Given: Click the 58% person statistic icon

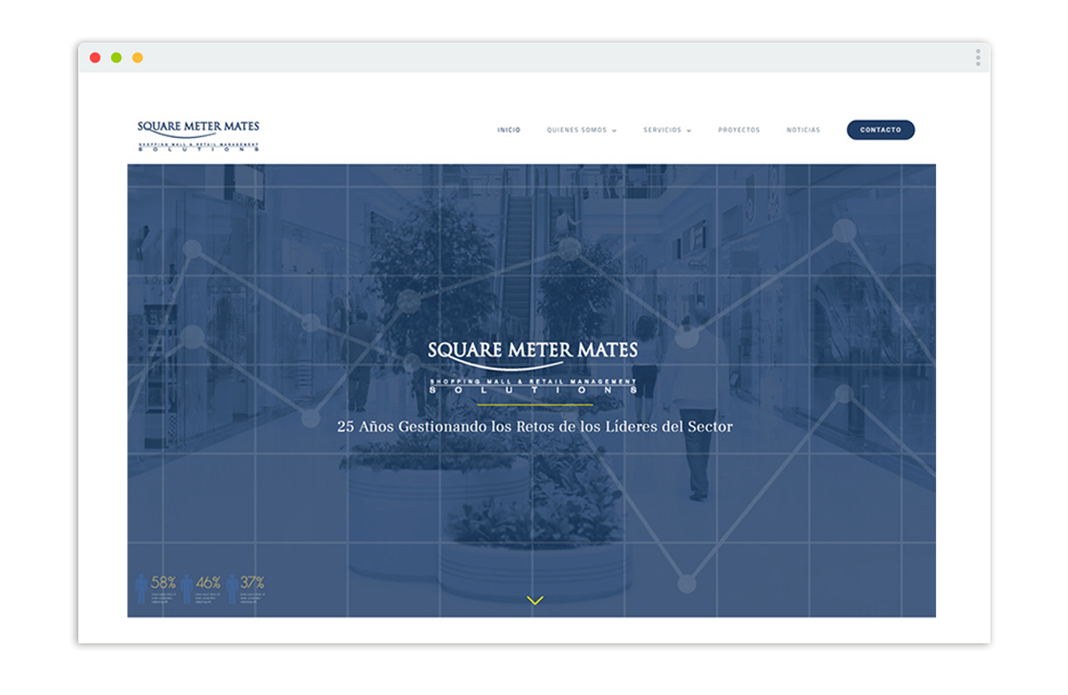Looking at the screenshot, I should tap(141, 589).
